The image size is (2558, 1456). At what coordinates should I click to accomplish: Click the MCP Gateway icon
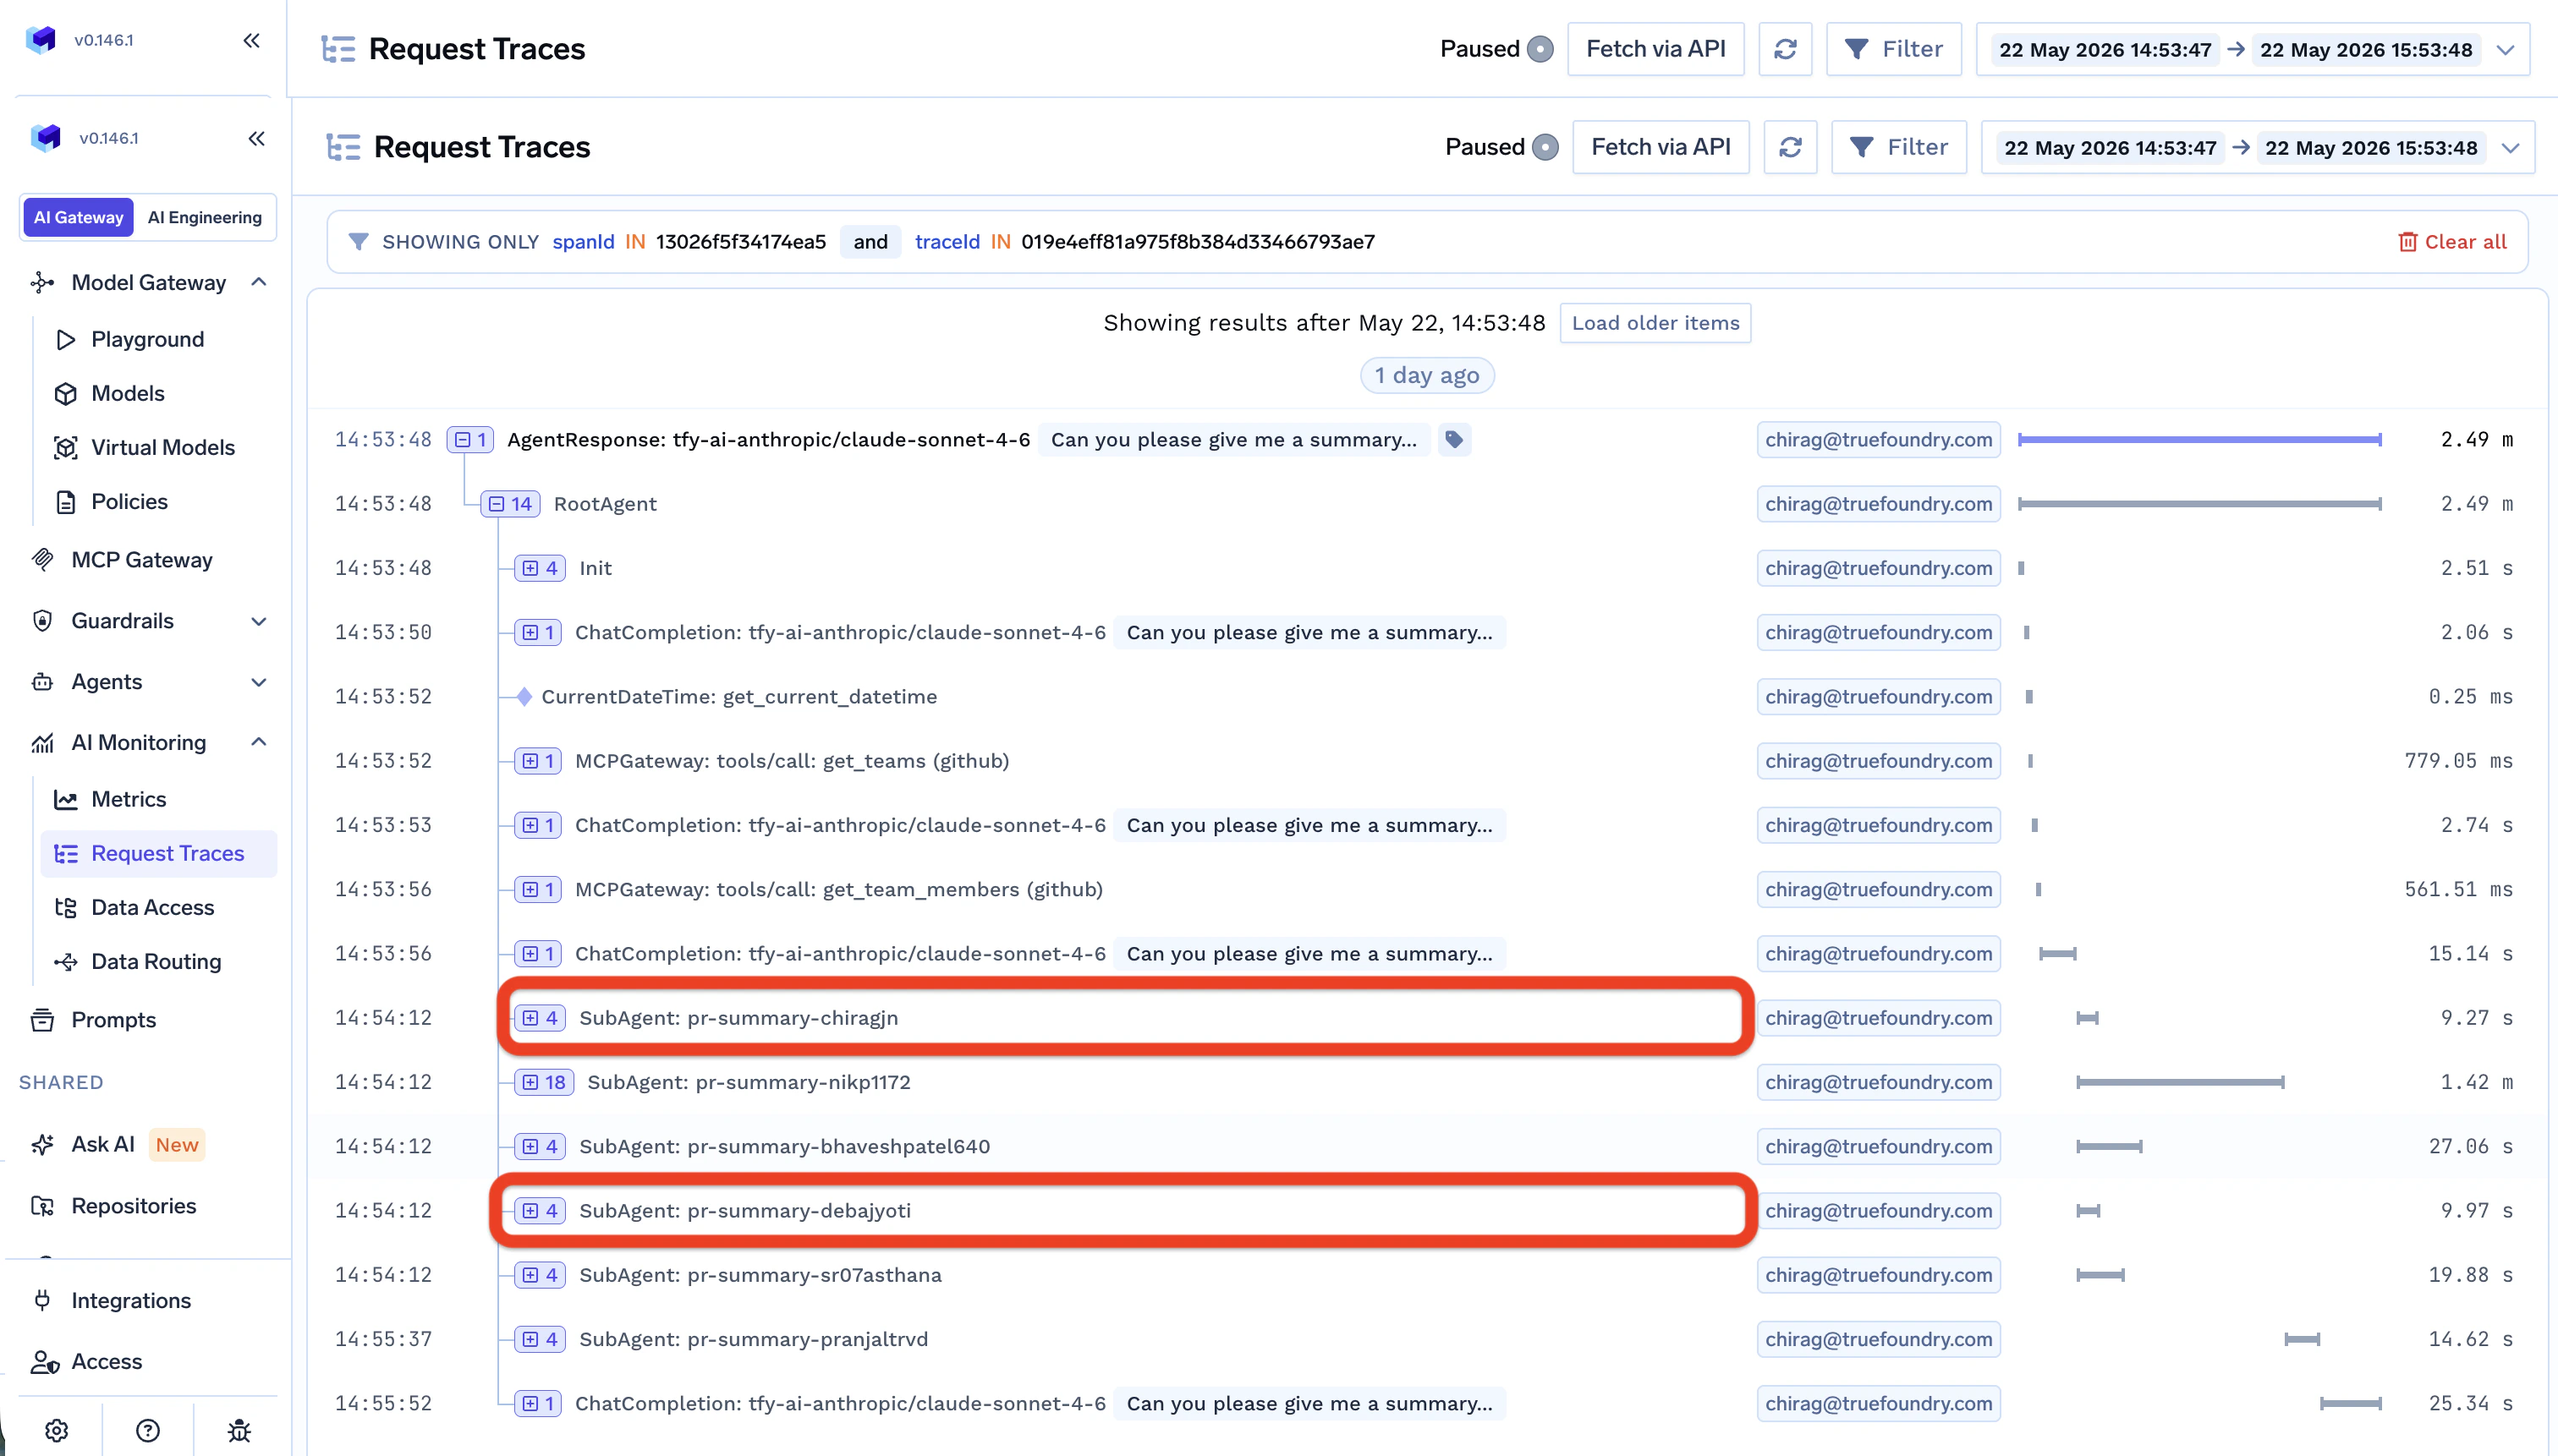[x=42, y=560]
